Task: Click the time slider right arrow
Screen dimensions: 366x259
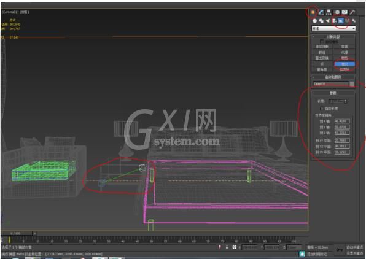Action: click(x=35, y=233)
